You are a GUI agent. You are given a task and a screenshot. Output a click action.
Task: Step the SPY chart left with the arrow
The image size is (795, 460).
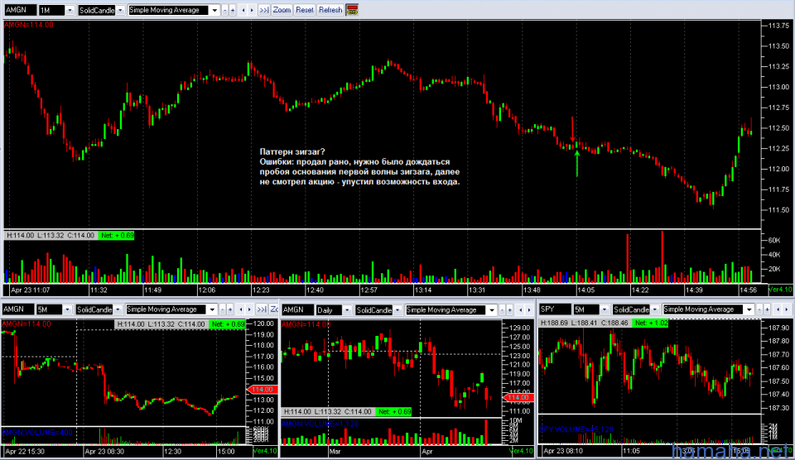(x=778, y=309)
